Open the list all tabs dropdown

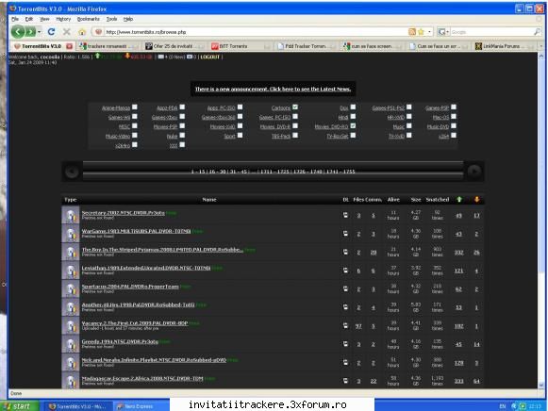pyautogui.click(x=541, y=46)
